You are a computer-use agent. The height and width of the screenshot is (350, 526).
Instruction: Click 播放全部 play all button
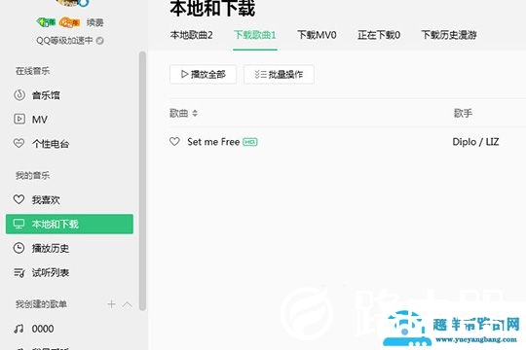(203, 74)
